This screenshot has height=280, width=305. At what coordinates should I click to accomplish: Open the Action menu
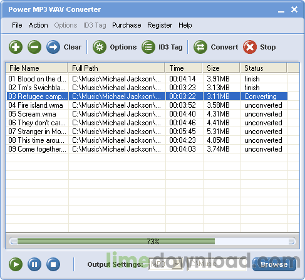[x=38, y=25]
